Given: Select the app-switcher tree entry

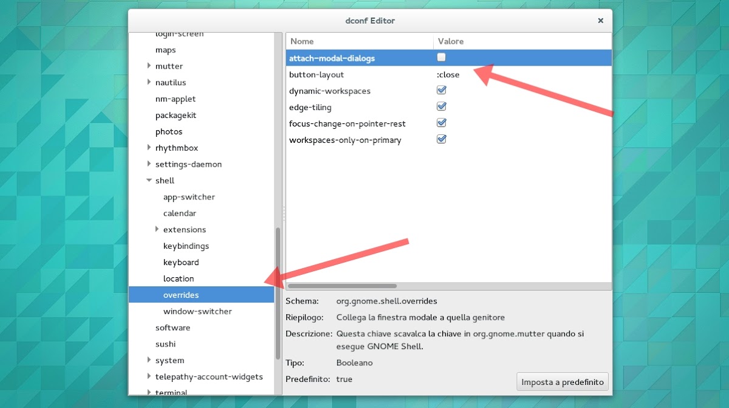Looking at the screenshot, I should (x=189, y=197).
